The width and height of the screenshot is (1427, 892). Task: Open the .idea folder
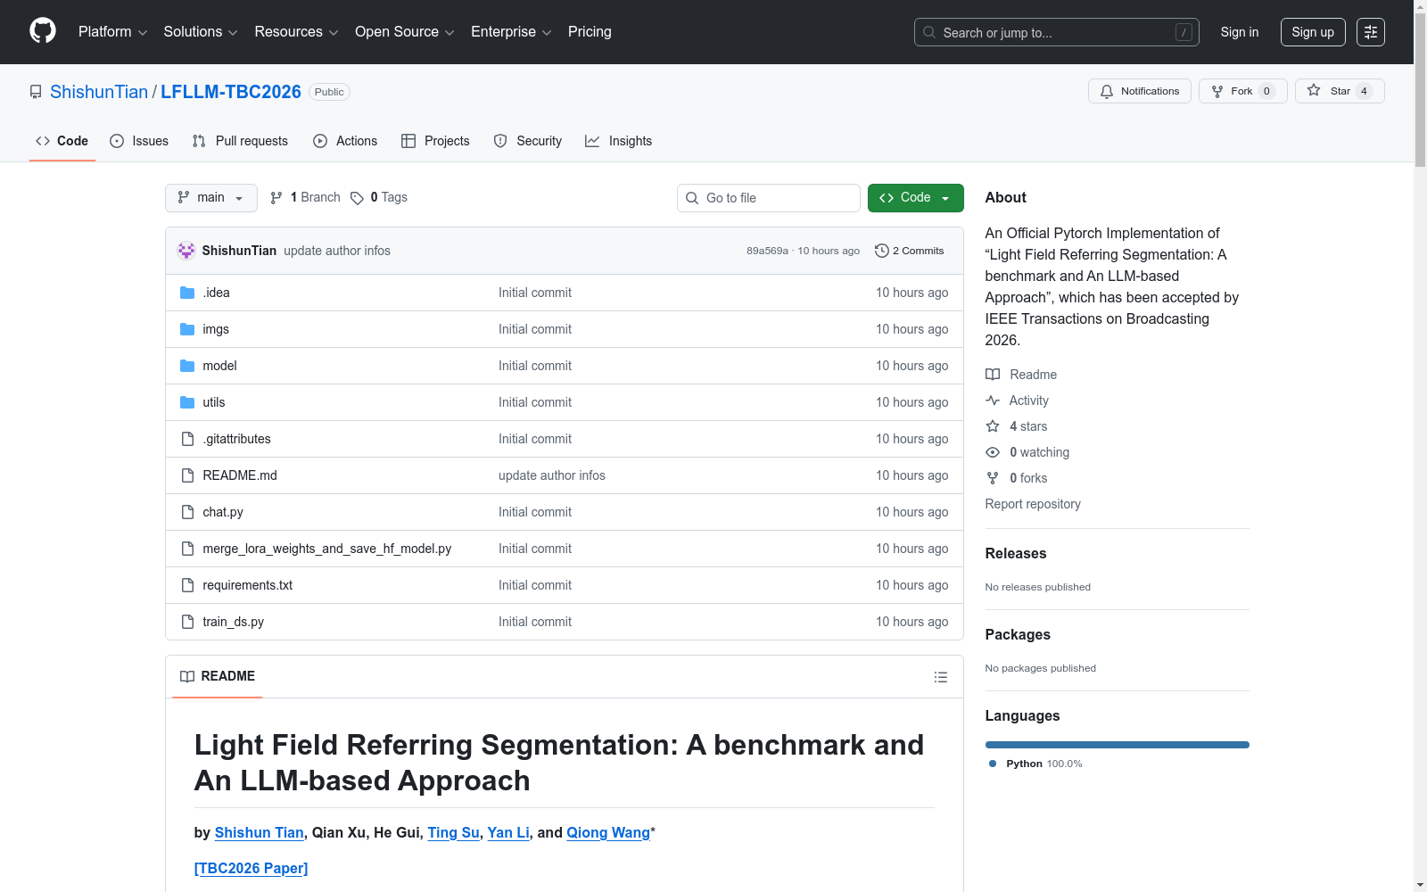pyautogui.click(x=216, y=293)
